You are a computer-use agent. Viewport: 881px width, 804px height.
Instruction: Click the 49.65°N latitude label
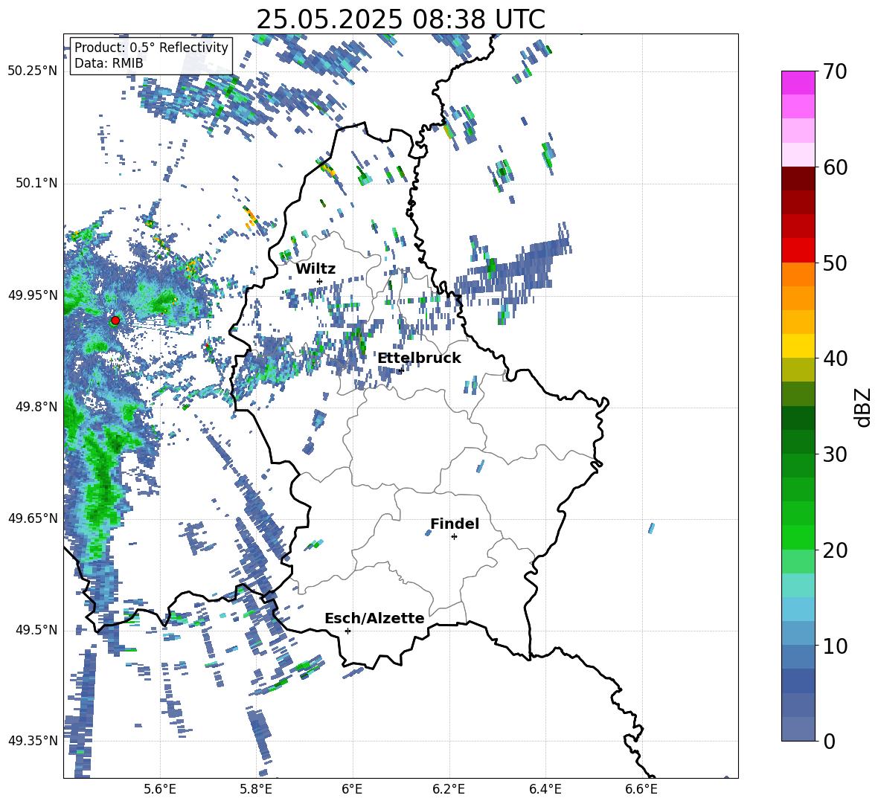(x=33, y=518)
